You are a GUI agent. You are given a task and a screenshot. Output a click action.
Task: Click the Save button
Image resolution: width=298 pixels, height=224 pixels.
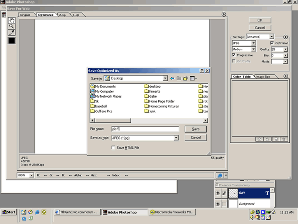coord(195,129)
